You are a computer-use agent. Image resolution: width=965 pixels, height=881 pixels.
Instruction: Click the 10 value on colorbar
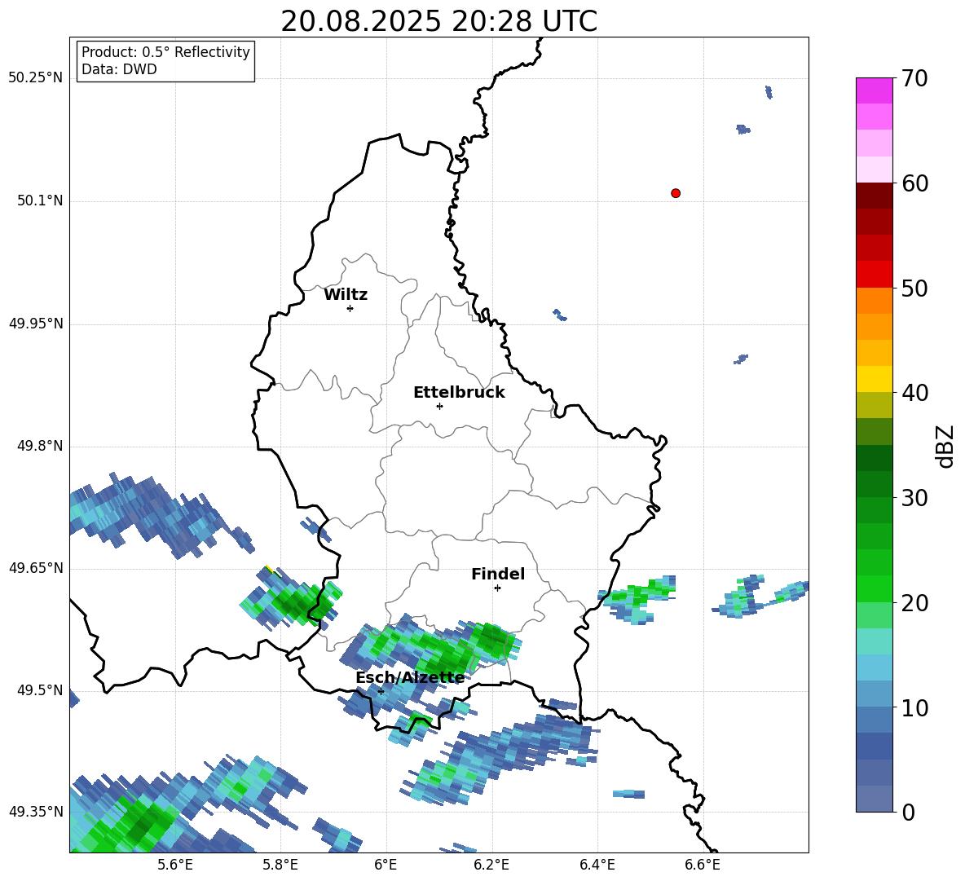914,707
